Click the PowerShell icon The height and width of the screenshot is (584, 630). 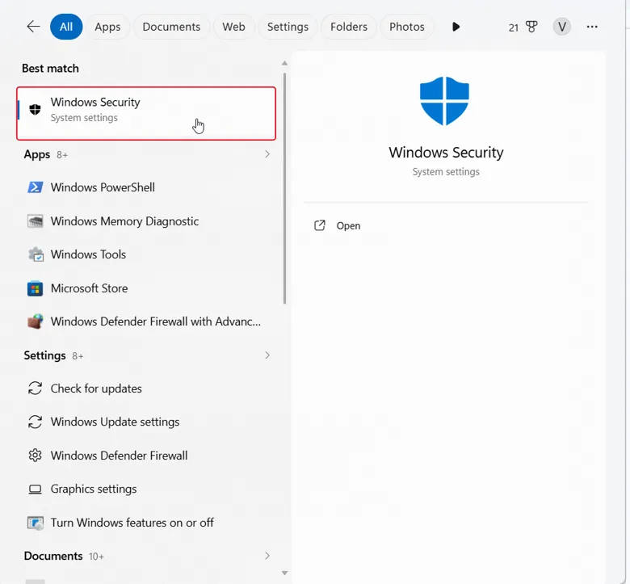(x=35, y=187)
